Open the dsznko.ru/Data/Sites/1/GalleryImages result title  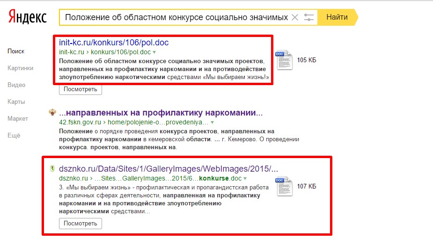point(169,169)
